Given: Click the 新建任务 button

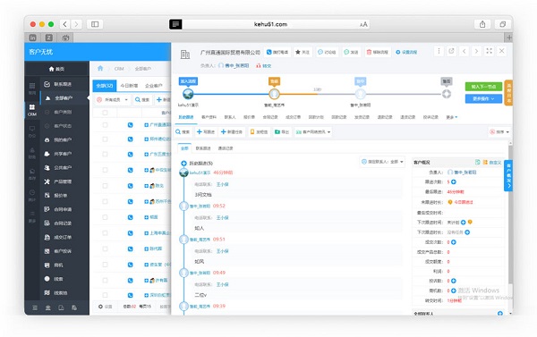Looking at the screenshot, I should (x=232, y=131).
